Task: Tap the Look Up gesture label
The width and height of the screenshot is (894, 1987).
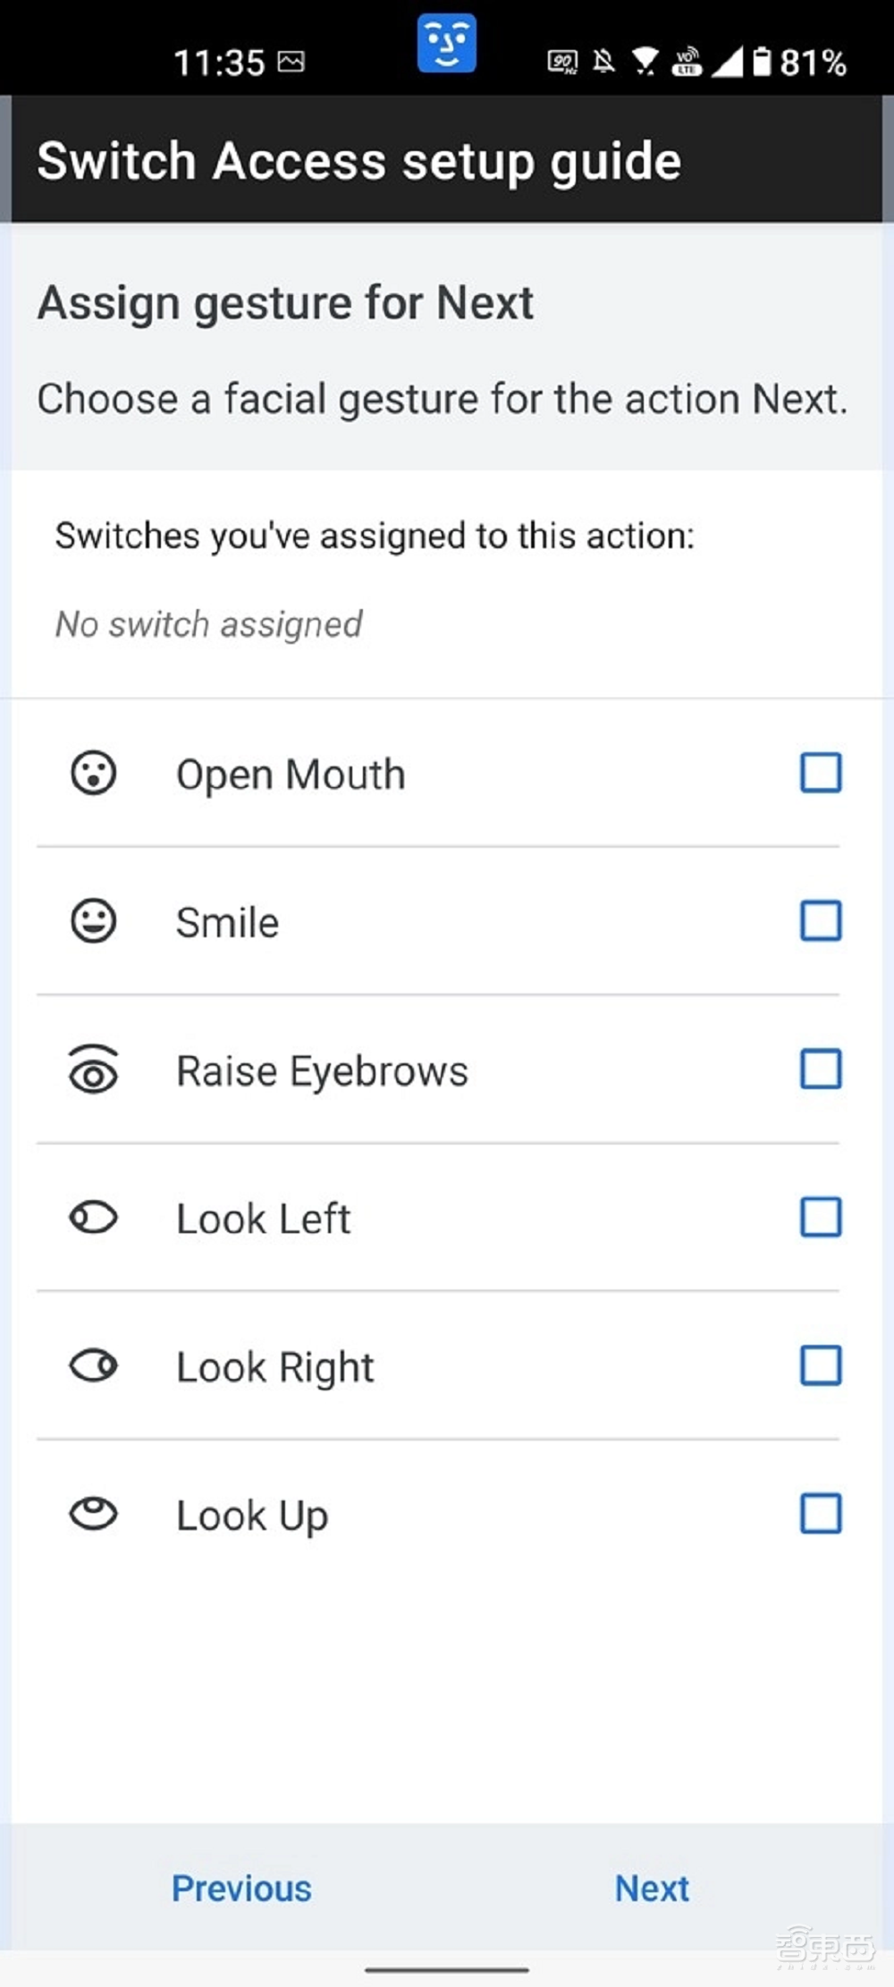Action: (253, 1516)
